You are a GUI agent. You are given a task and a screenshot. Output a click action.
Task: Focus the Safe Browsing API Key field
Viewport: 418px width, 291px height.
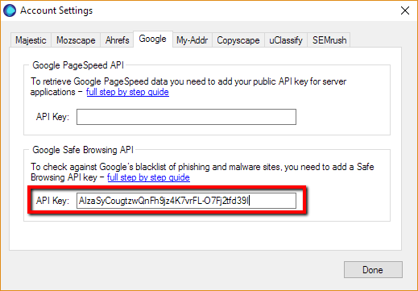(186, 201)
